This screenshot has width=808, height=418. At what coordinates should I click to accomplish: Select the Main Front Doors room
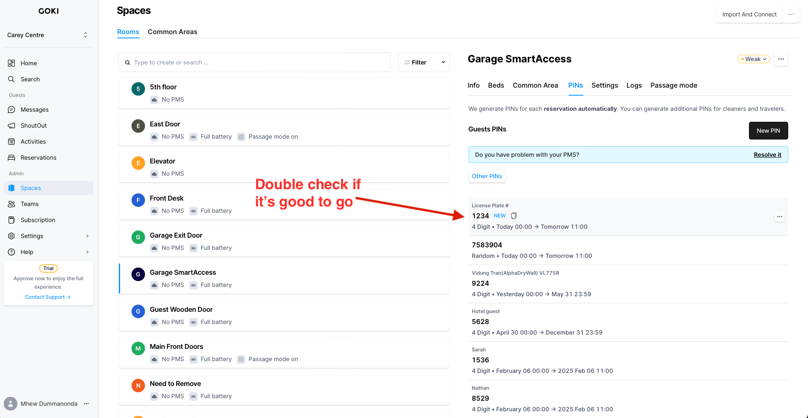[x=284, y=353]
